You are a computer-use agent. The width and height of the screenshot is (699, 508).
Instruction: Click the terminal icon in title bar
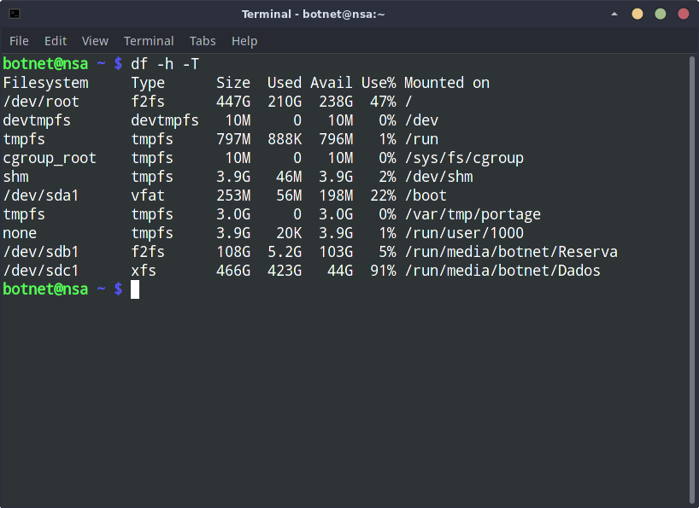tap(15, 14)
